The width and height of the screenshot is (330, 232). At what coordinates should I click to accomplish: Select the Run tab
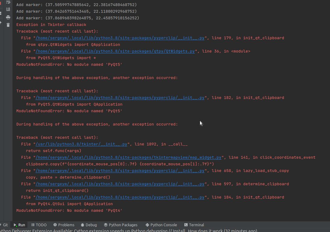tap(19, 225)
